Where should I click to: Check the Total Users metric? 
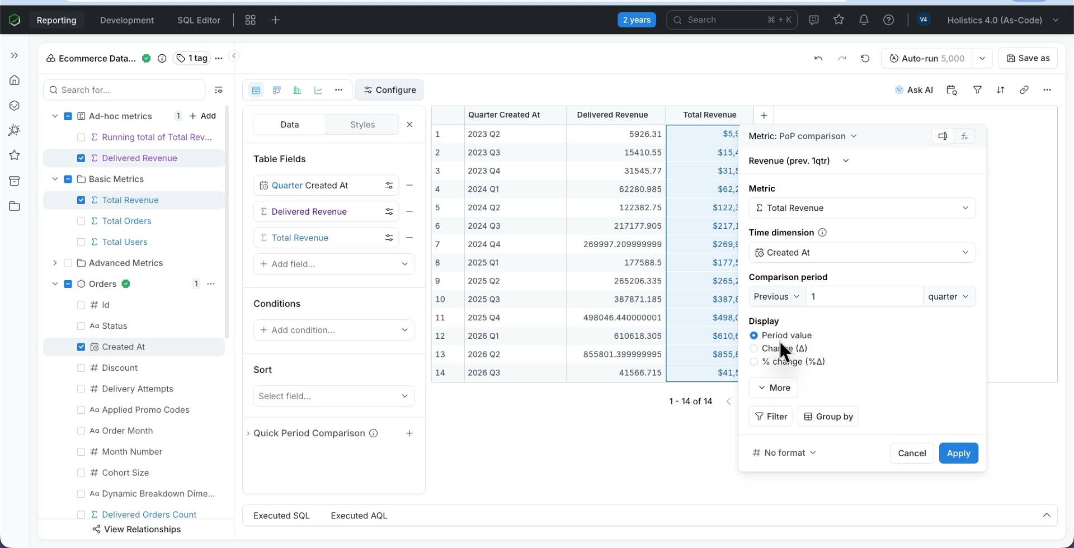click(81, 242)
